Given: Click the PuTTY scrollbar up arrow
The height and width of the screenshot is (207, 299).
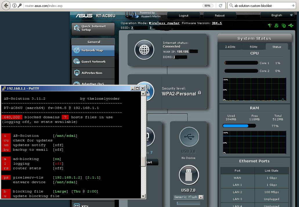Looking at the screenshot, I should [x=143, y=94].
